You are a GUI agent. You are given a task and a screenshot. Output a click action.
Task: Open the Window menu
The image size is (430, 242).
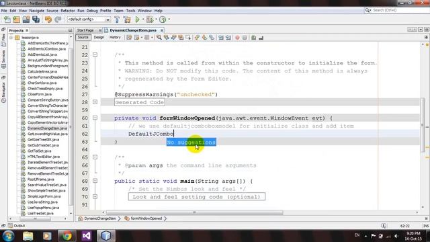pyautogui.click(x=144, y=11)
